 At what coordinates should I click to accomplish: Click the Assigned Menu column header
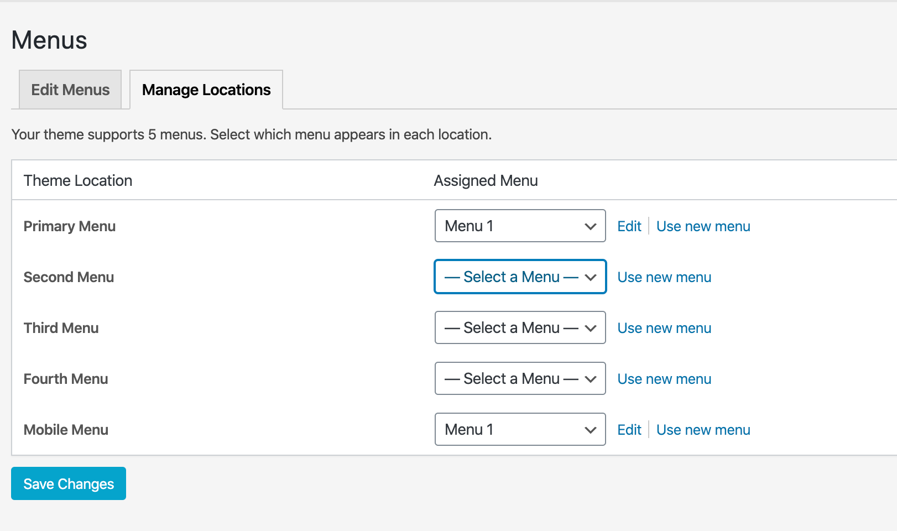[x=486, y=180]
